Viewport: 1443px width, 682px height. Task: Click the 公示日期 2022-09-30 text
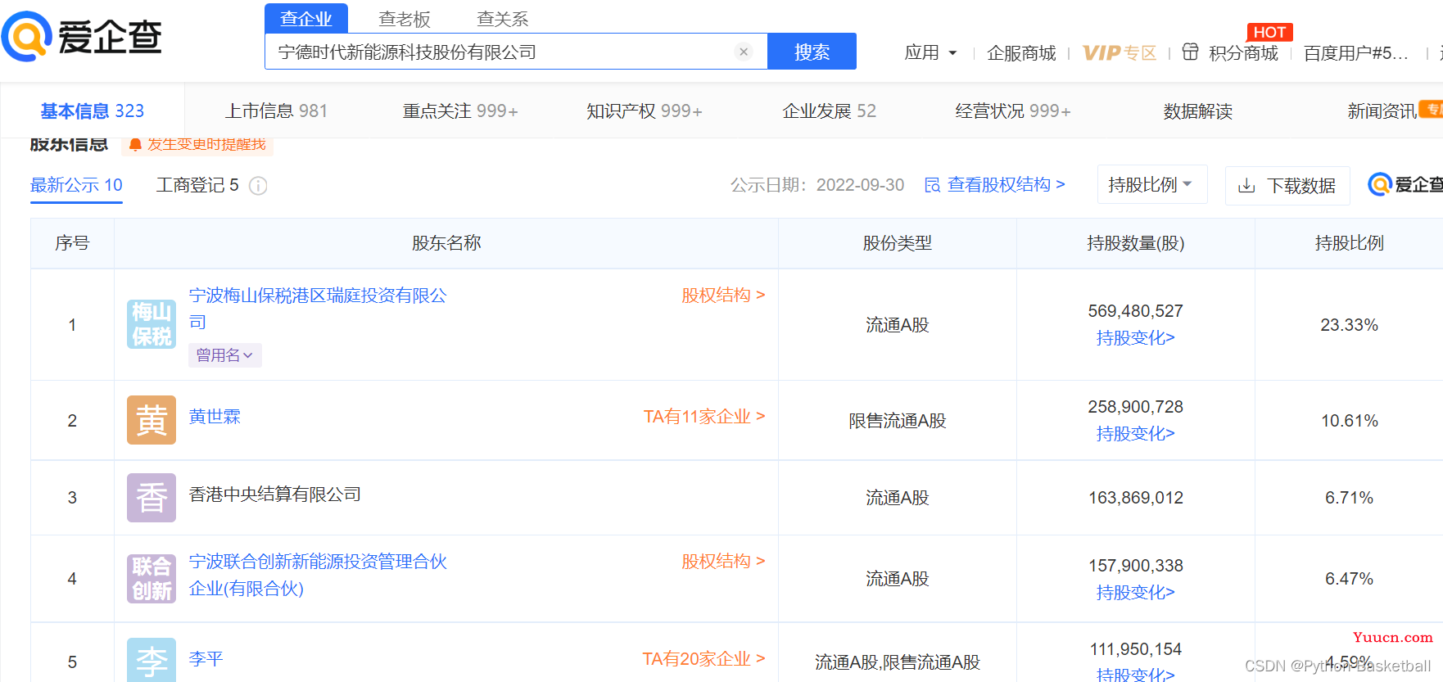[817, 185]
